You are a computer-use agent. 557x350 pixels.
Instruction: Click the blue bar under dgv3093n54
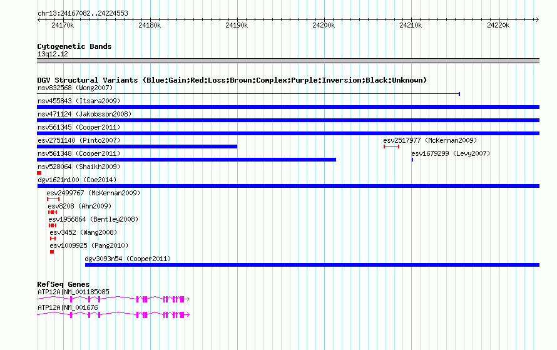coord(312,265)
